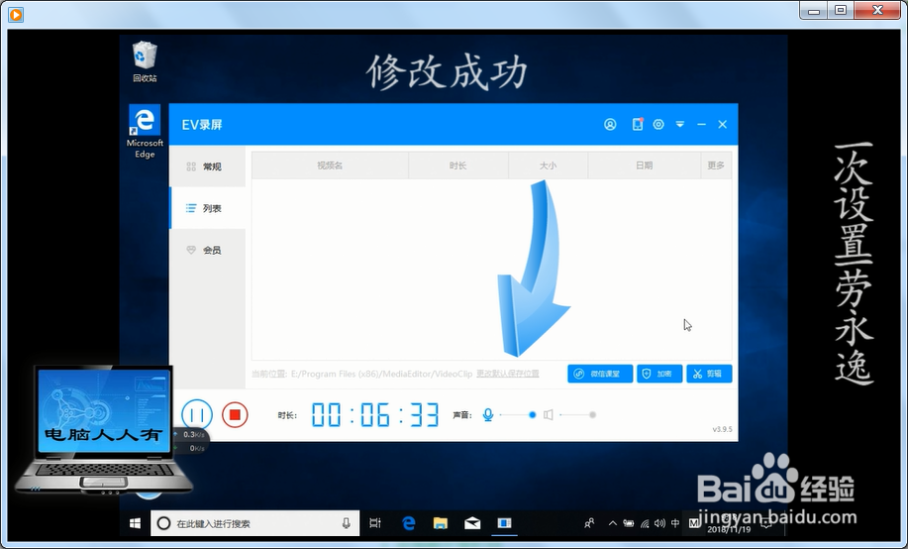Adjust the system sound volume slider
The width and height of the screenshot is (908, 549).
tap(577, 415)
